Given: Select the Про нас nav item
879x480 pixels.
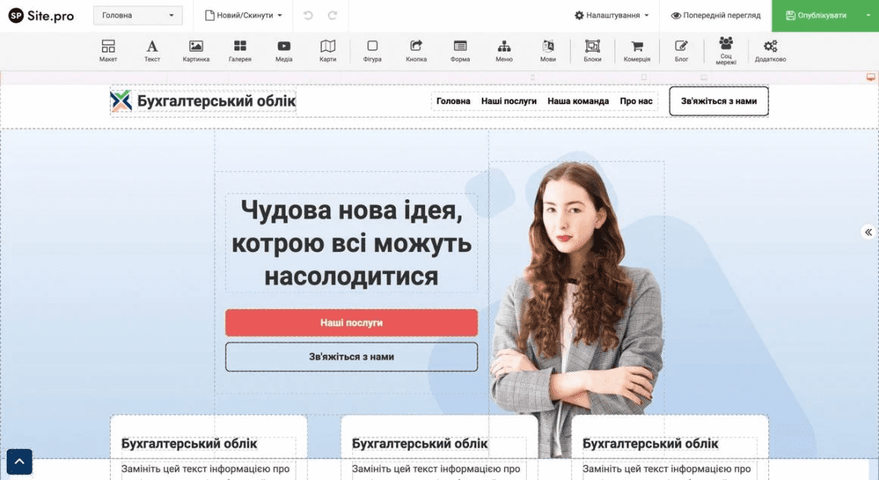Looking at the screenshot, I should [x=636, y=101].
